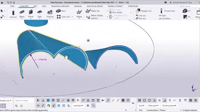Click the undo arrow icon

click(8, 2)
